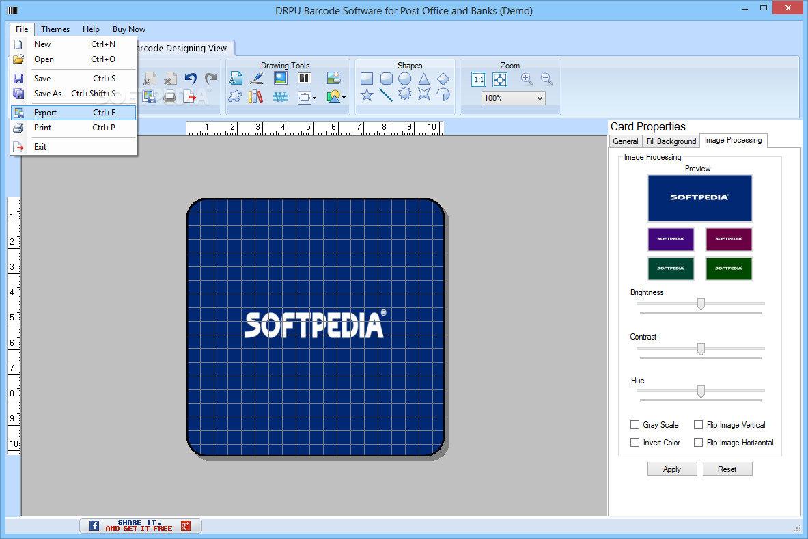The image size is (808, 539).
Task: Check Flip Image Vertical
Action: (698, 425)
